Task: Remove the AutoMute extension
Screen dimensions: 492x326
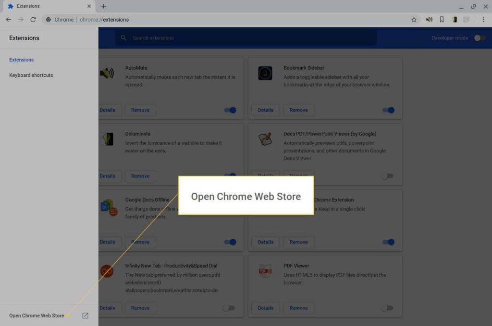Action: (x=140, y=110)
